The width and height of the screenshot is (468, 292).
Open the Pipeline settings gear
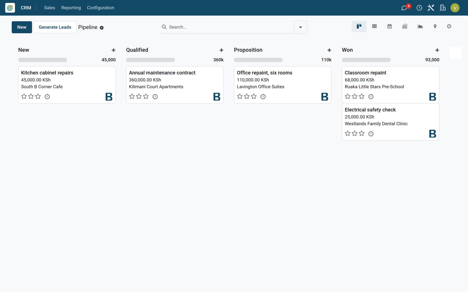click(x=102, y=28)
